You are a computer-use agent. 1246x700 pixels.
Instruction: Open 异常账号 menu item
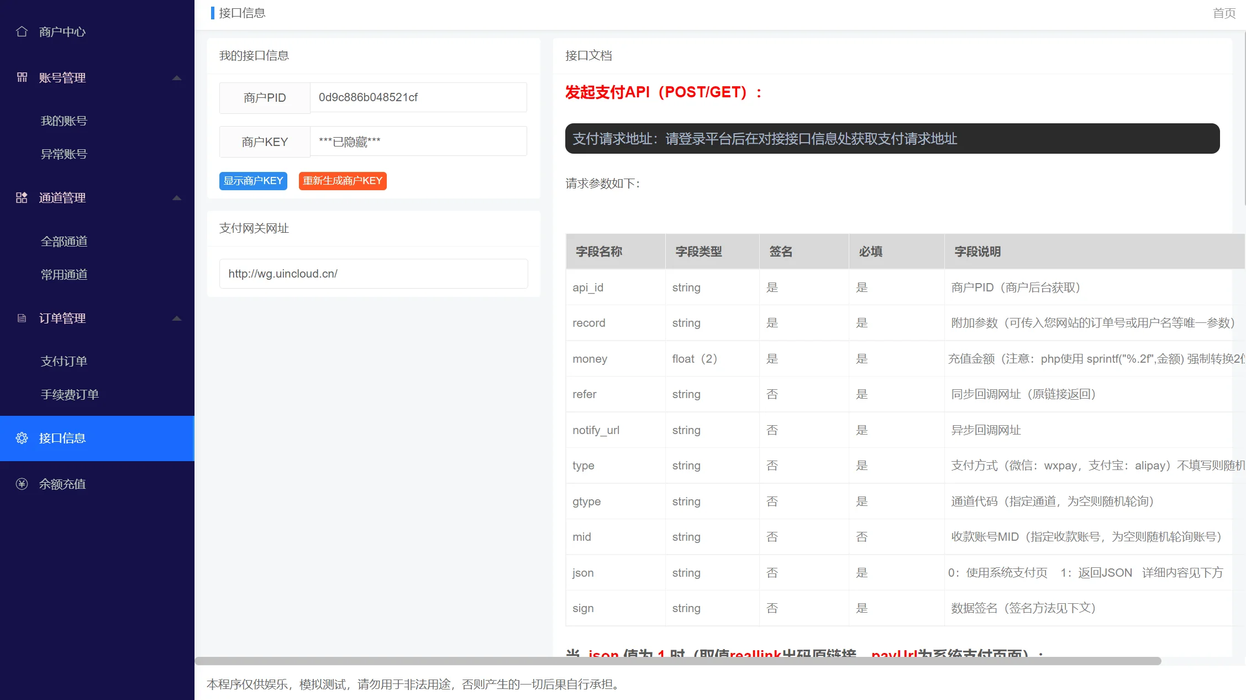(64, 154)
